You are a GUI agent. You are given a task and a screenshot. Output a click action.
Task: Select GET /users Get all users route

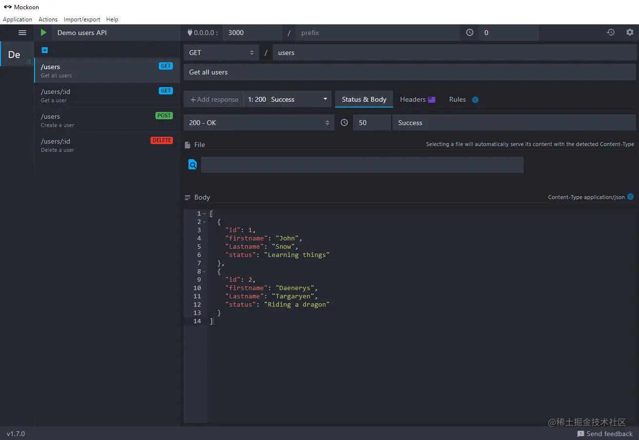pos(107,71)
